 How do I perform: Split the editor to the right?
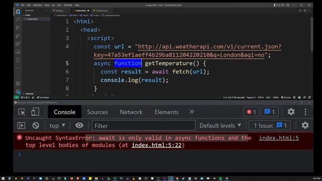pos(305,11)
